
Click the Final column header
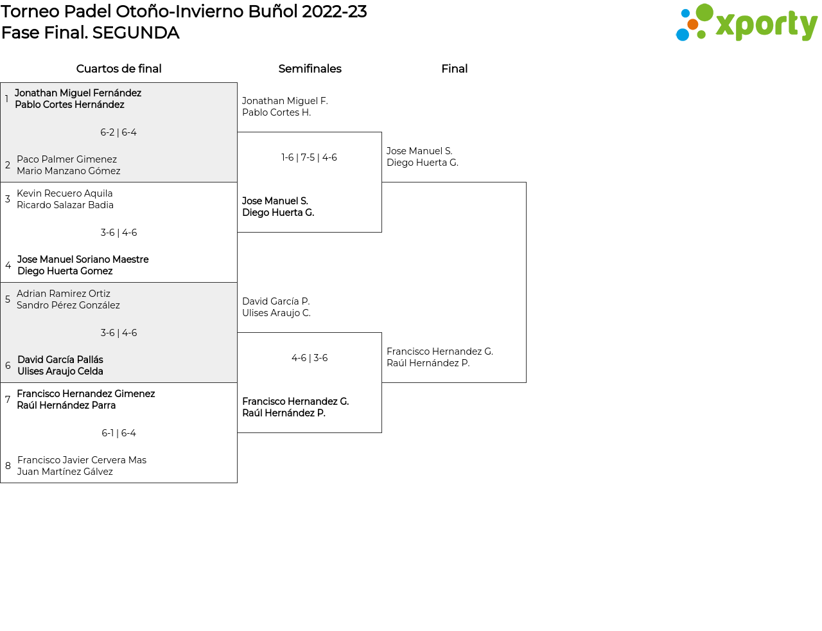click(454, 69)
